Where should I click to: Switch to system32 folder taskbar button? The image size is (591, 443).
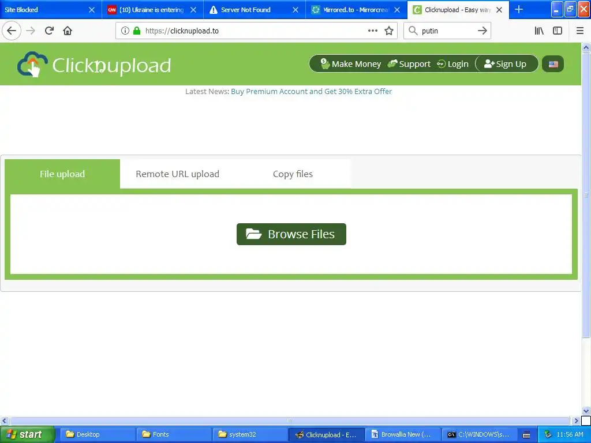(249, 434)
